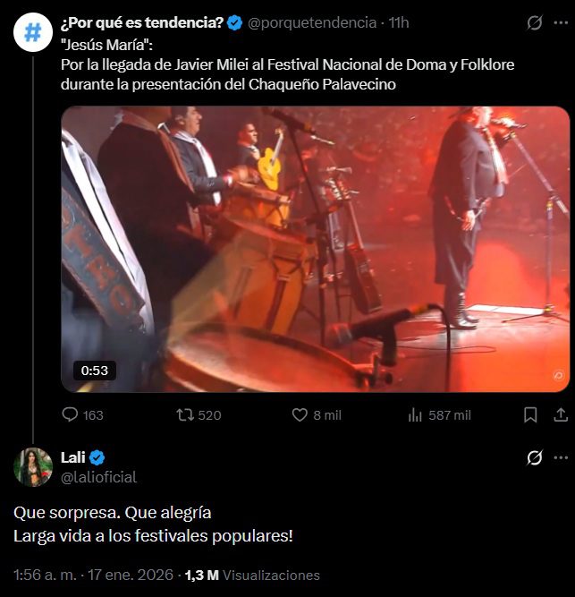The height and width of the screenshot is (597, 575).
Task: Click Lali's display name
Action: pyautogui.click(x=72, y=457)
